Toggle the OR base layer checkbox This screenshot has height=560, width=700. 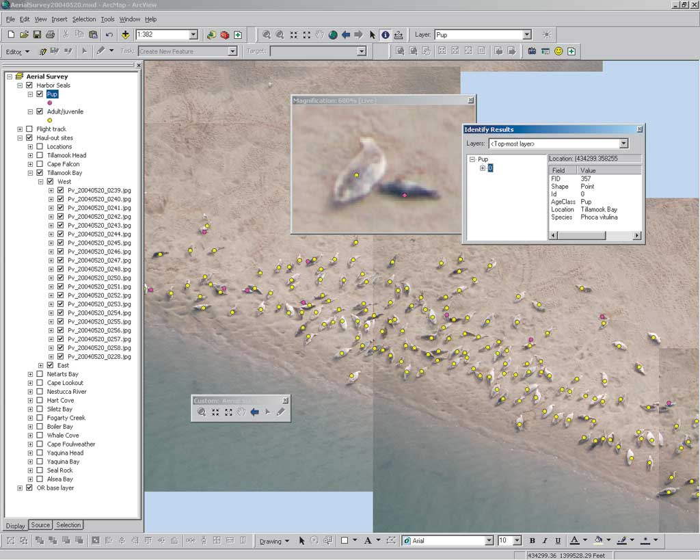(x=29, y=488)
